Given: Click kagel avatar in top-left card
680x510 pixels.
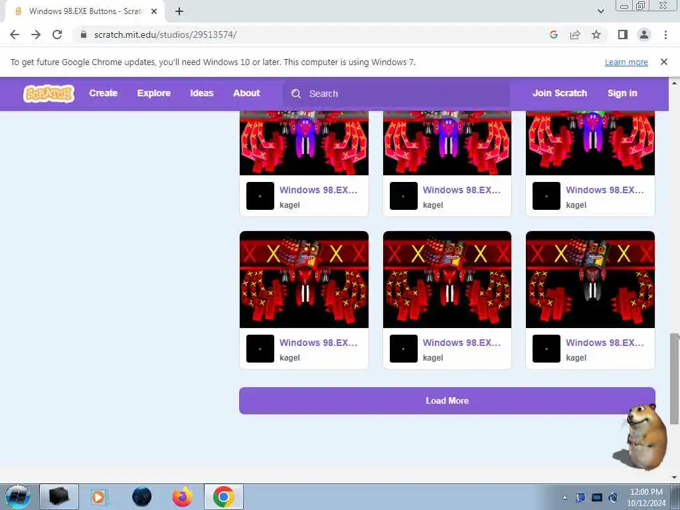Looking at the screenshot, I should click(x=260, y=196).
